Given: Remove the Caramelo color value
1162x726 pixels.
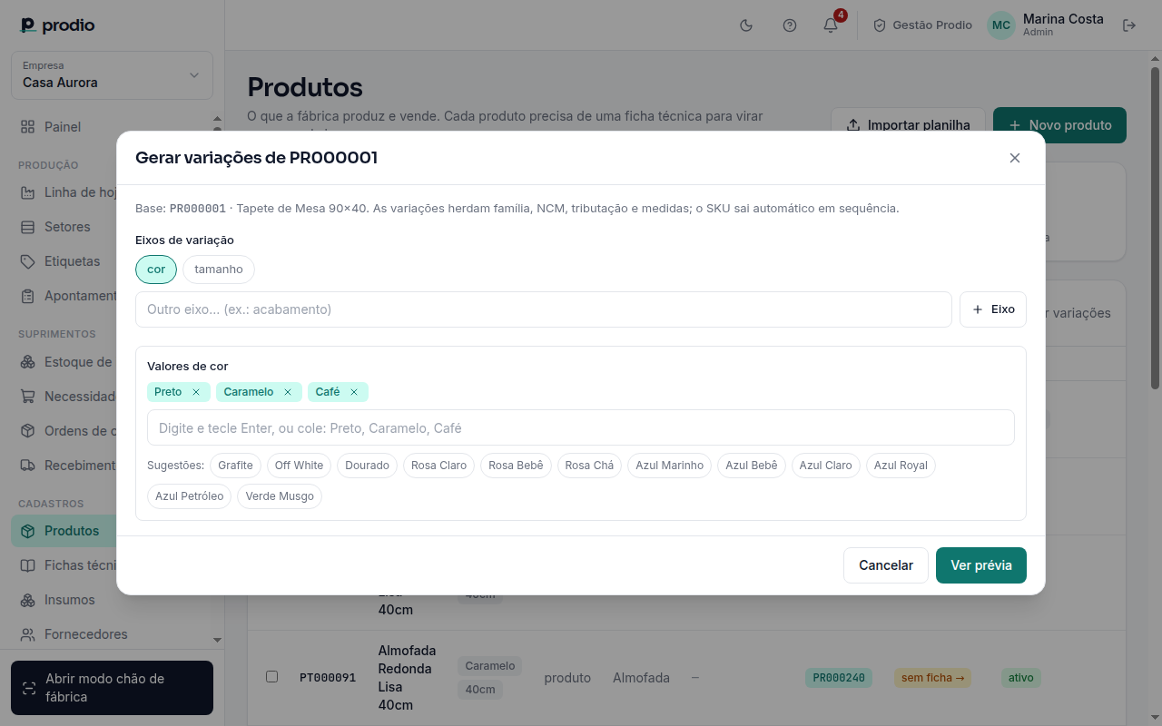Looking at the screenshot, I should point(287,392).
